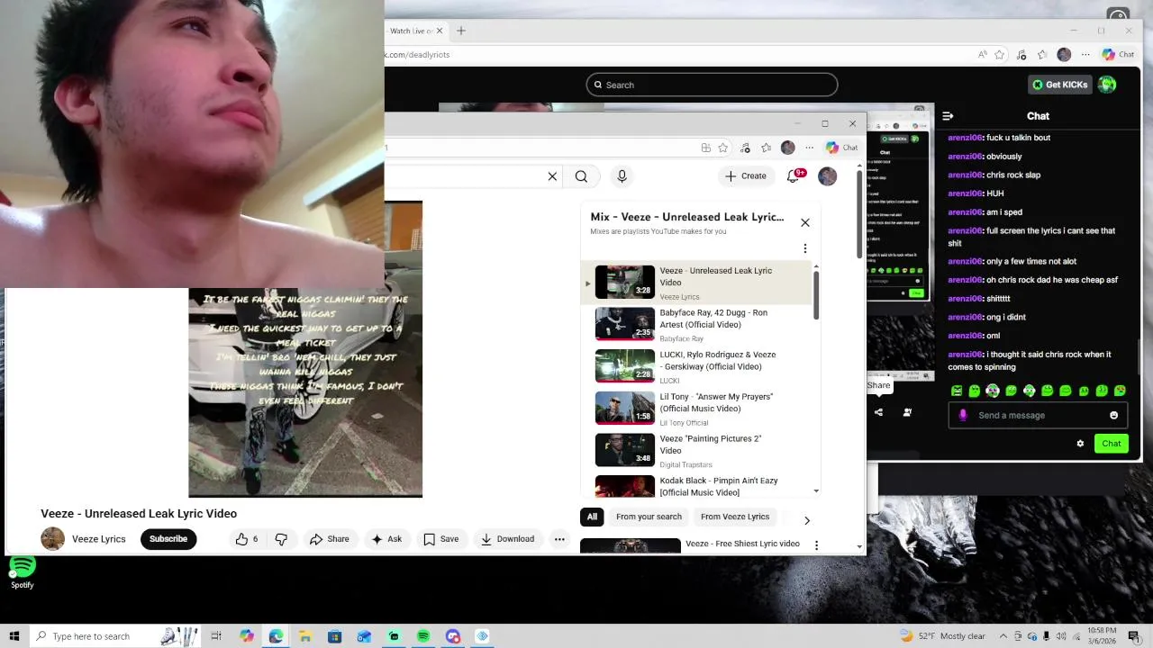Open the Veeze Lyrics channel link
Viewport: 1153px width, 648px height.
pos(98,539)
